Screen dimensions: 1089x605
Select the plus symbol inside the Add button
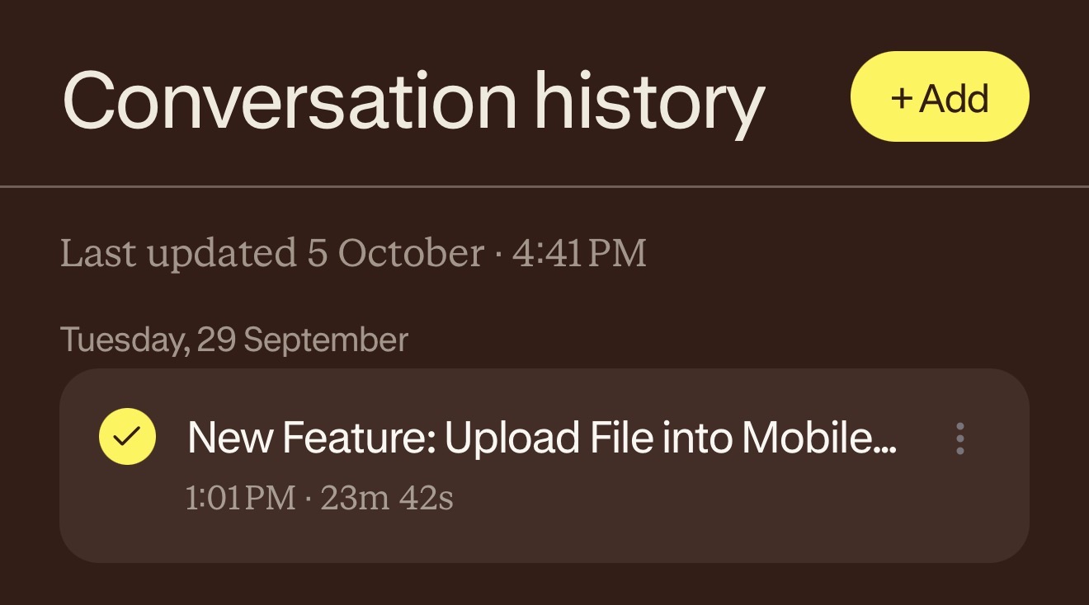click(x=902, y=99)
